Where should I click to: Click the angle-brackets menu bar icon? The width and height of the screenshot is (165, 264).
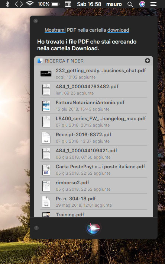coord(19,4)
